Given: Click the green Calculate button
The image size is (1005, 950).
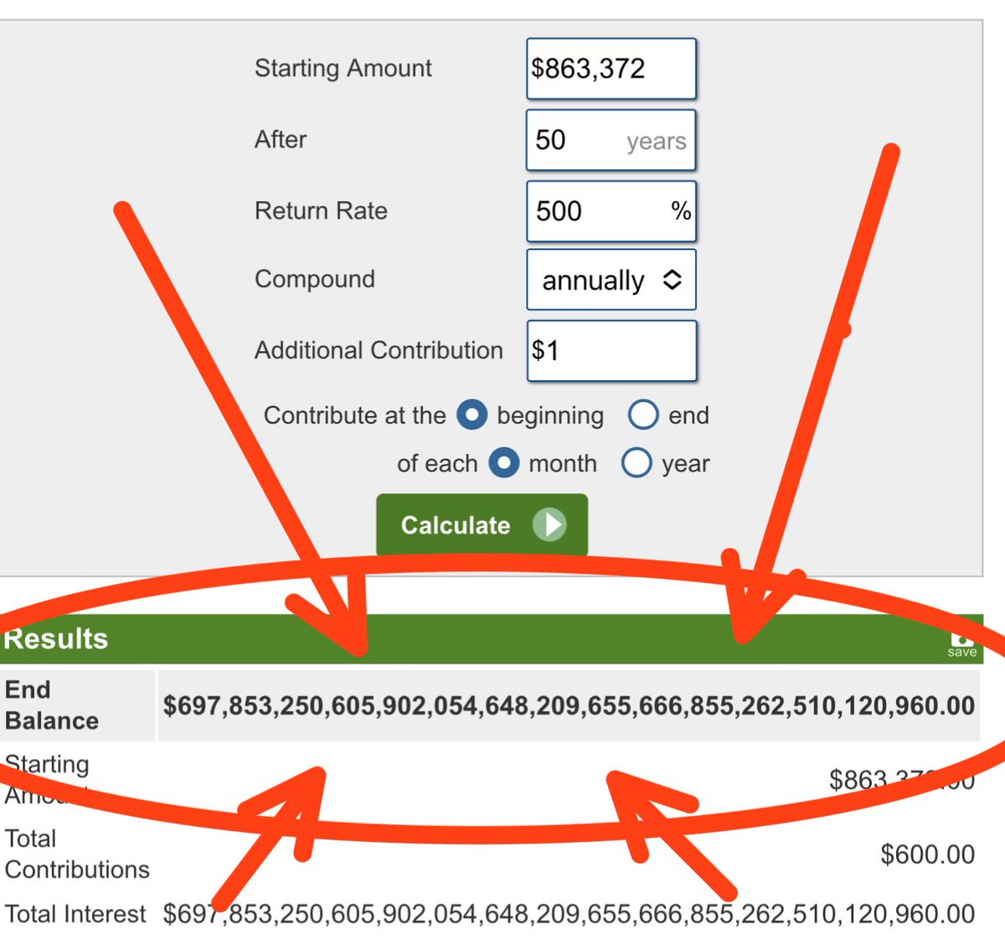Looking at the screenshot, I should pyautogui.click(x=482, y=525).
